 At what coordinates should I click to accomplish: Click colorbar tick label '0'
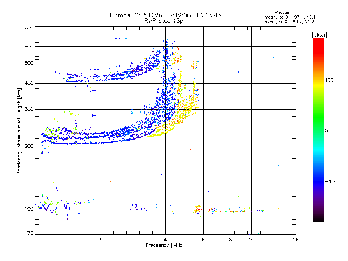[326, 130]
